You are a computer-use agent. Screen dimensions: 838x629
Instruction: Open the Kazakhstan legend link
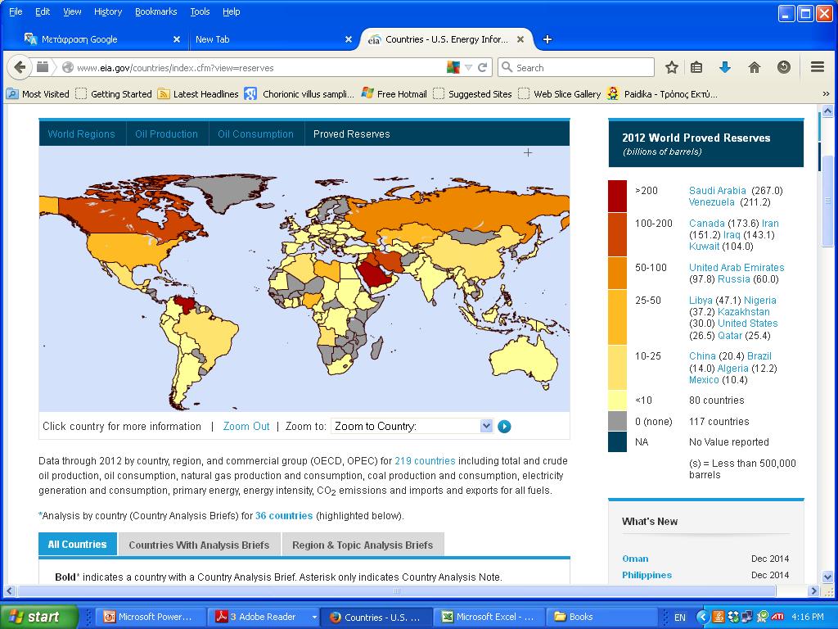pos(743,312)
